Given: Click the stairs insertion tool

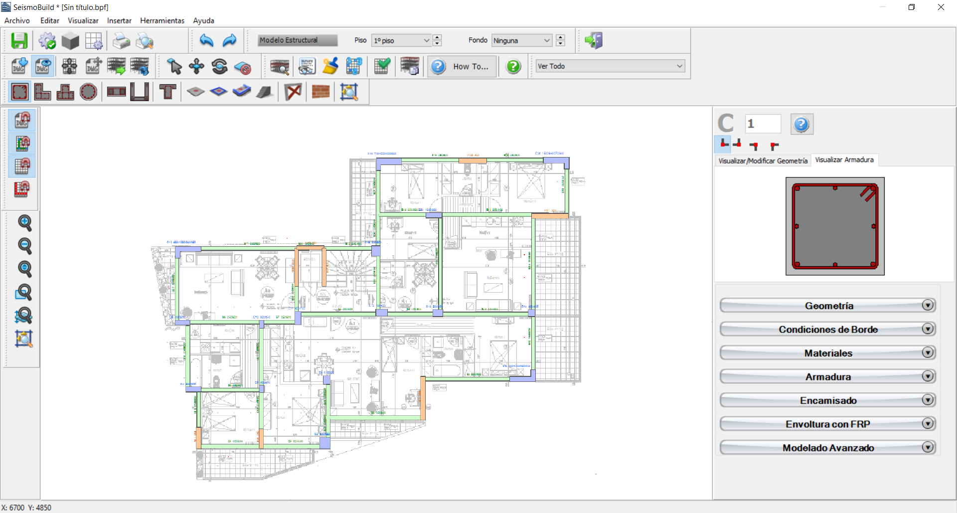Looking at the screenshot, I should pyautogui.click(x=265, y=92).
